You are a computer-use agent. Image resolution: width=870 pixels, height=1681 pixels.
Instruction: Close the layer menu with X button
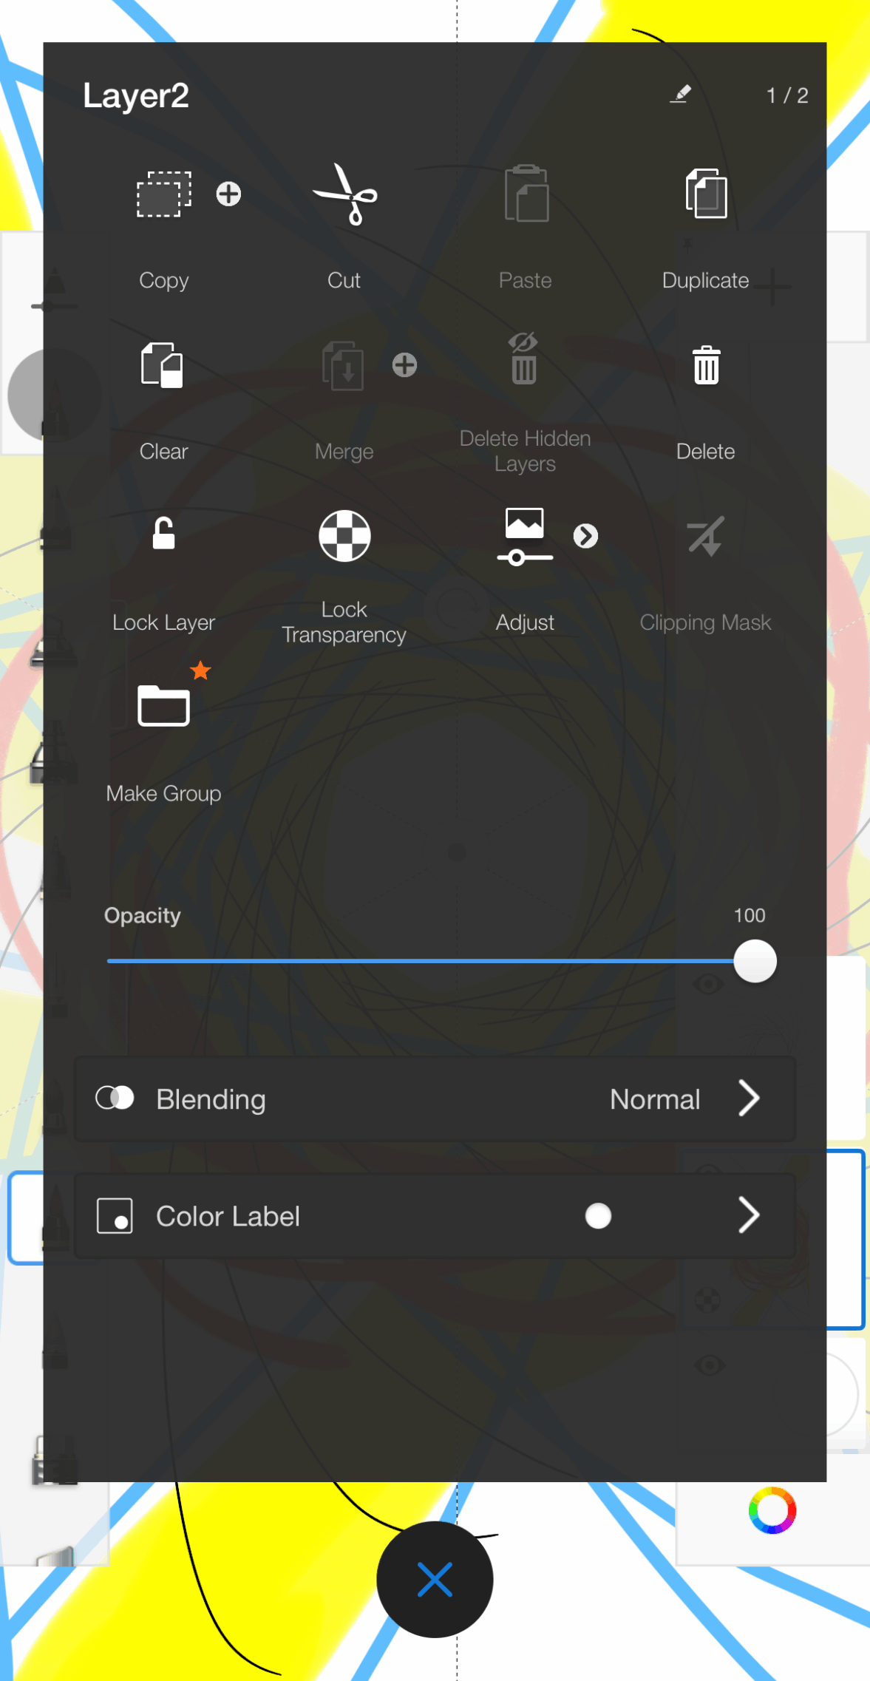point(435,1580)
